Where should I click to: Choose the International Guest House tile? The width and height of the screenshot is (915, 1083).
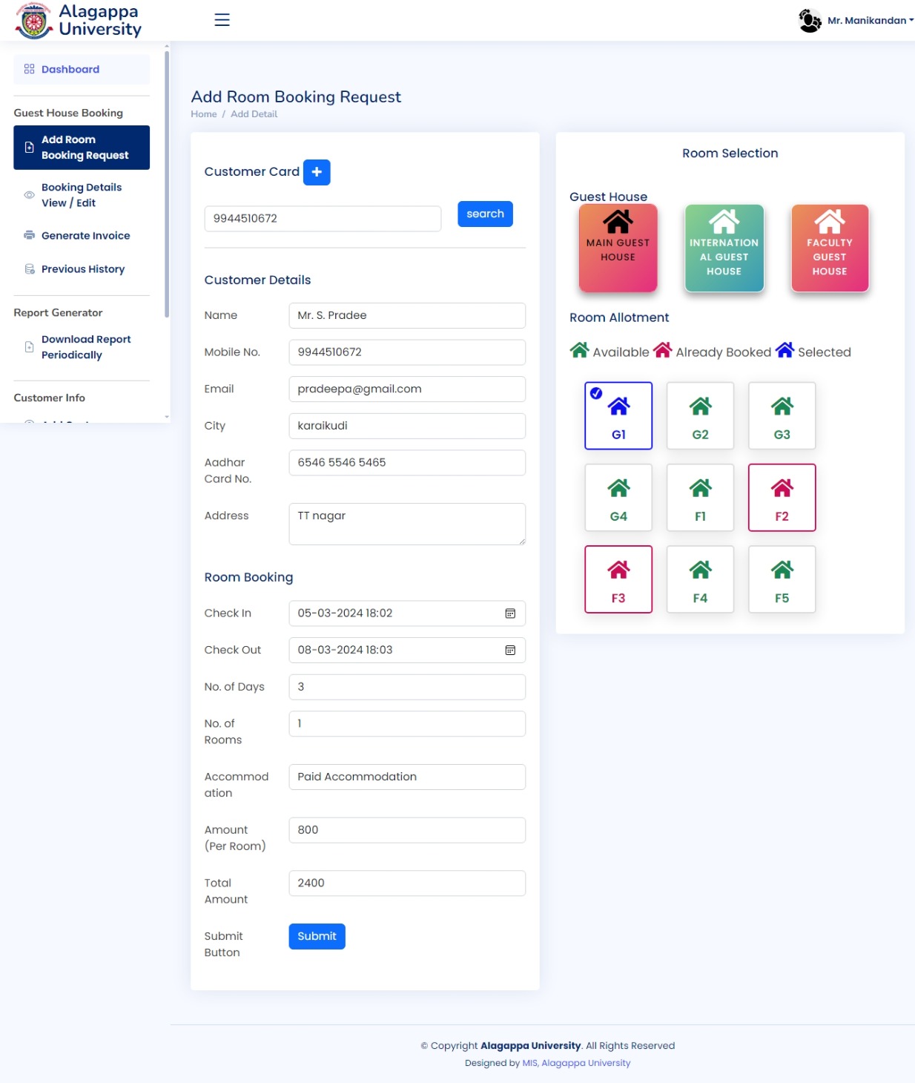point(724,248)
